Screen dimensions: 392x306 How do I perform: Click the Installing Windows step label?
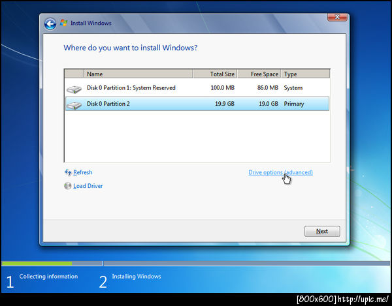137,276
